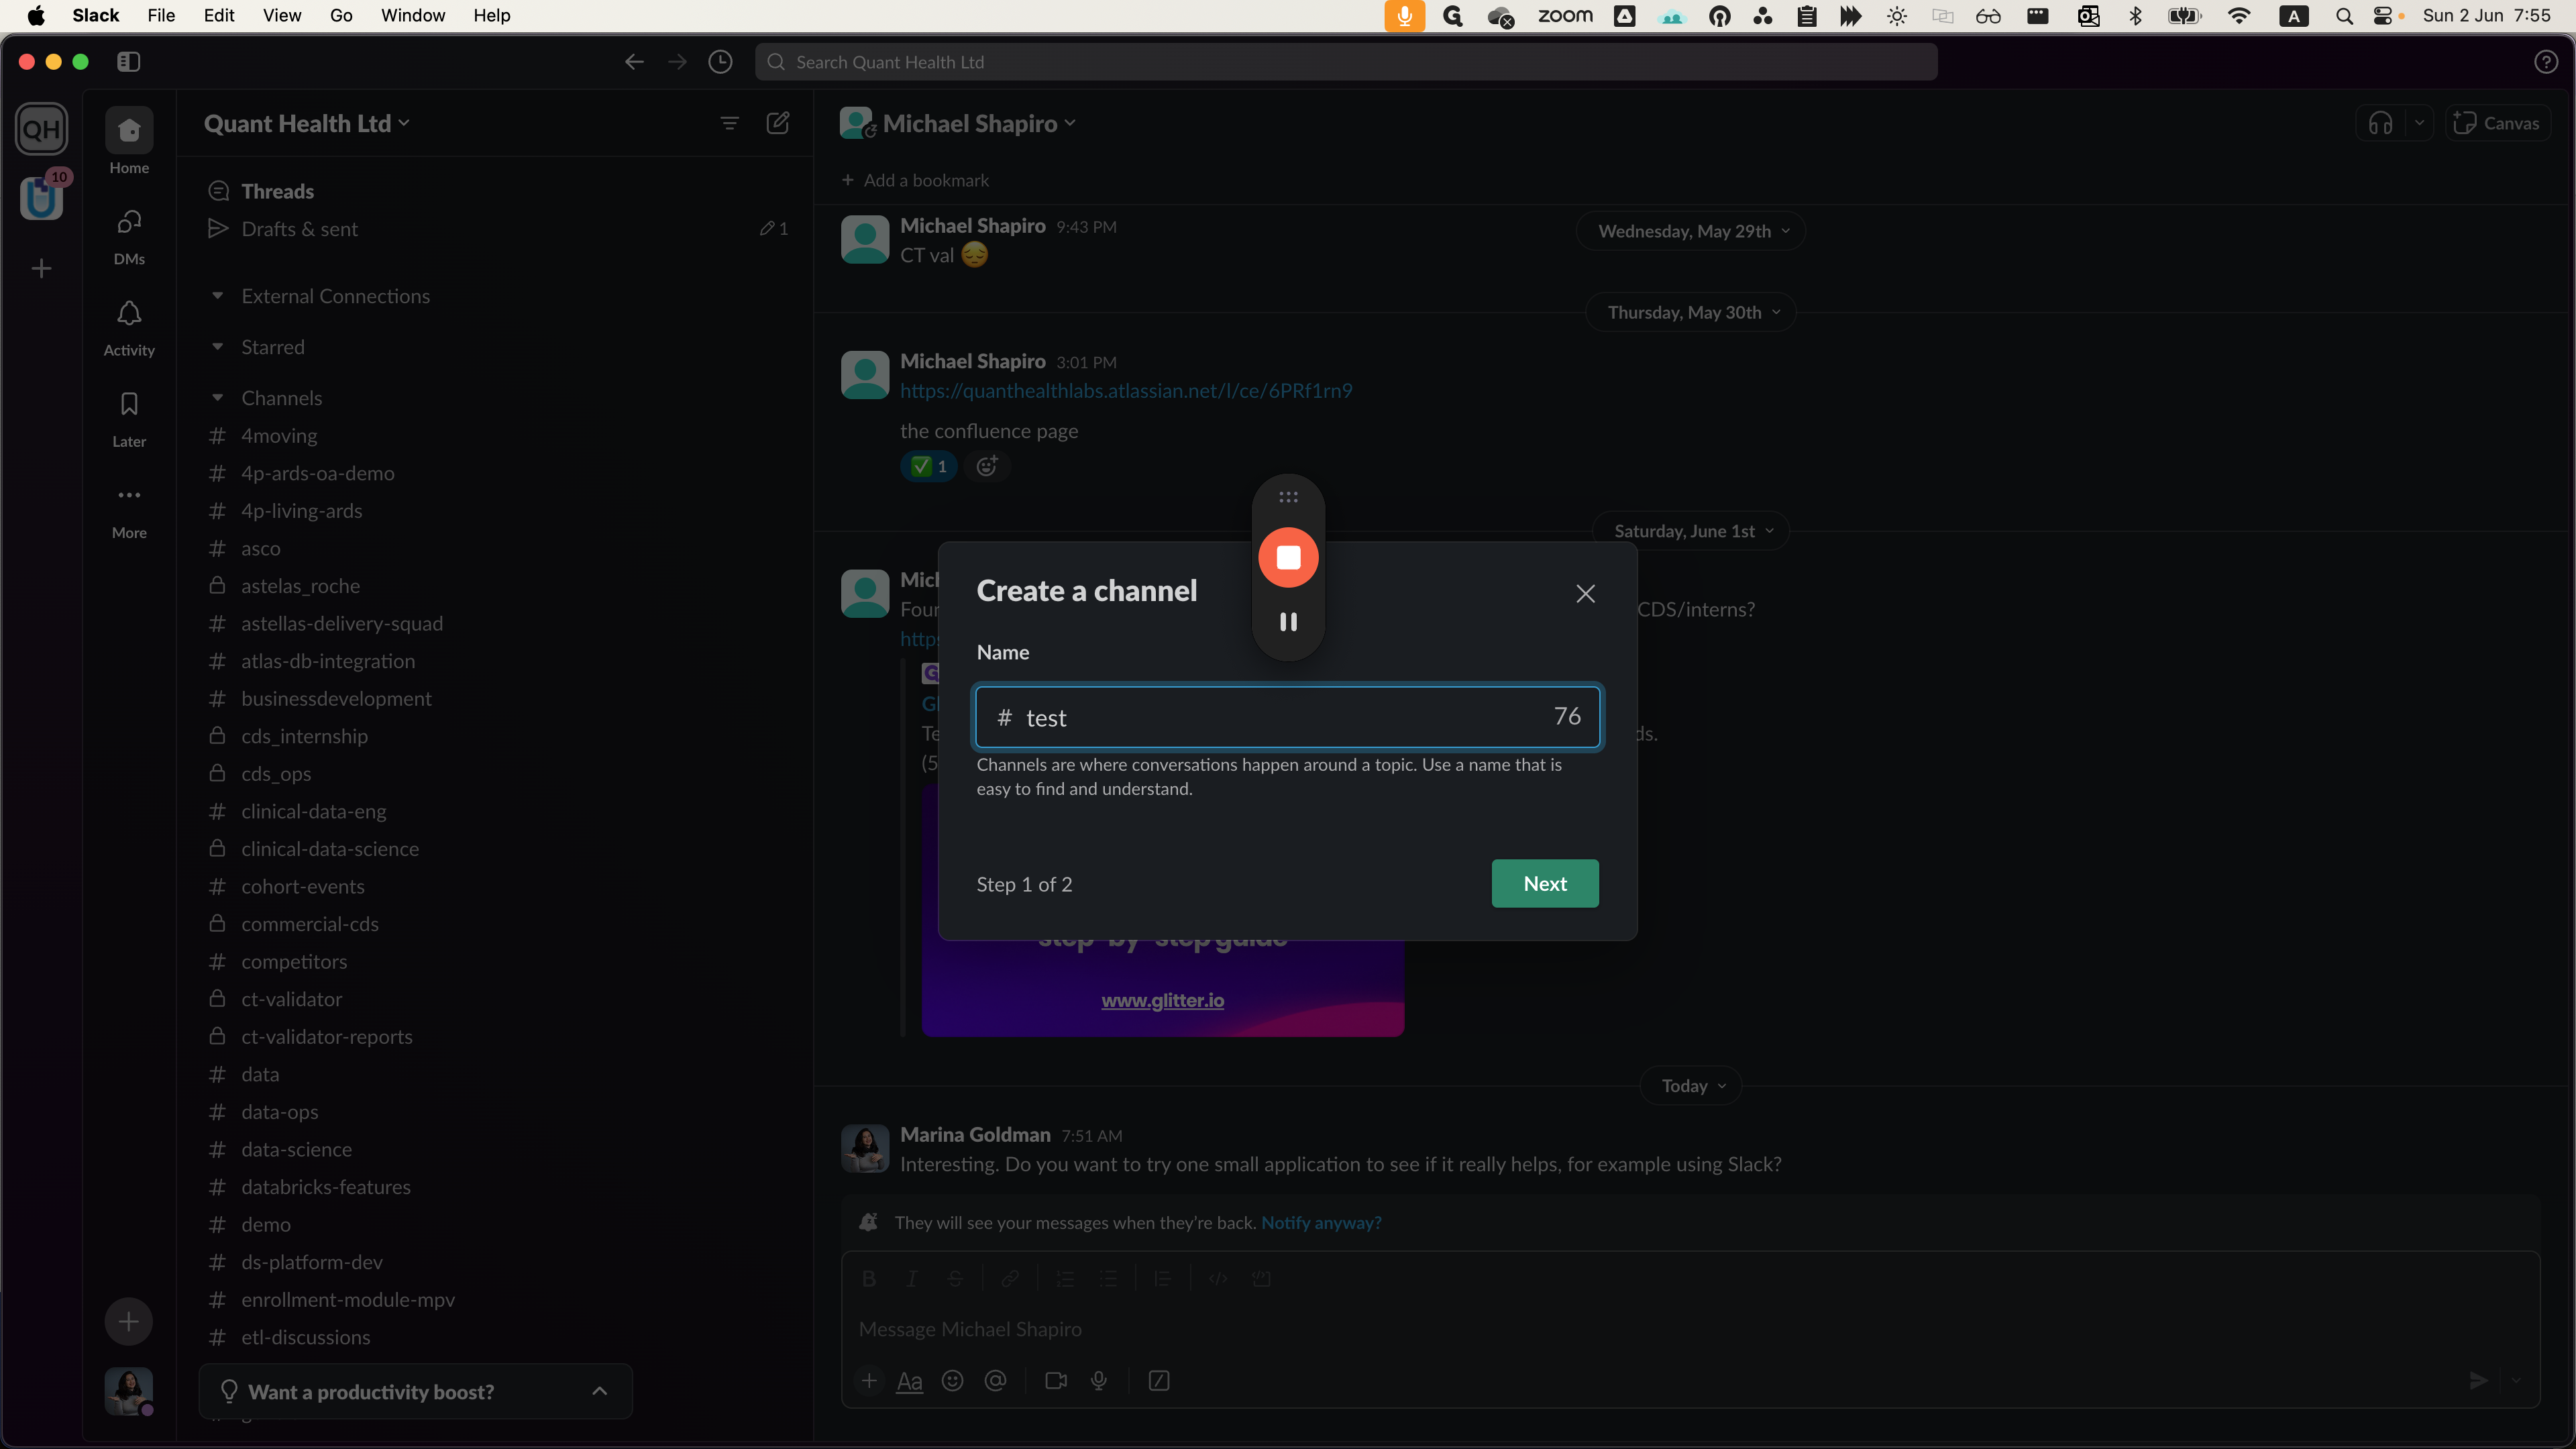This screenshot has height=1449, width=2576.
Task: Attach file with plus icon in composer
Action: click(x=869, y=1381)
